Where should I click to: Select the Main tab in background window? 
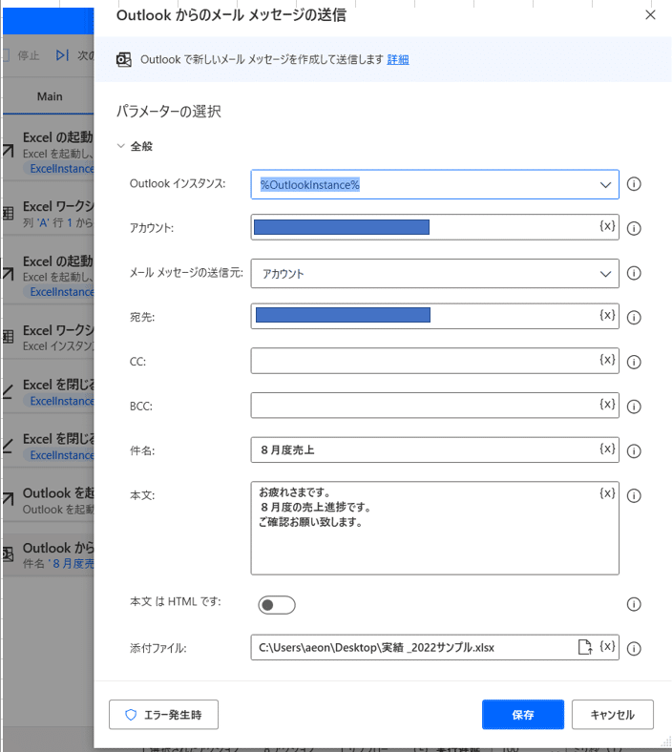(50, 97)
